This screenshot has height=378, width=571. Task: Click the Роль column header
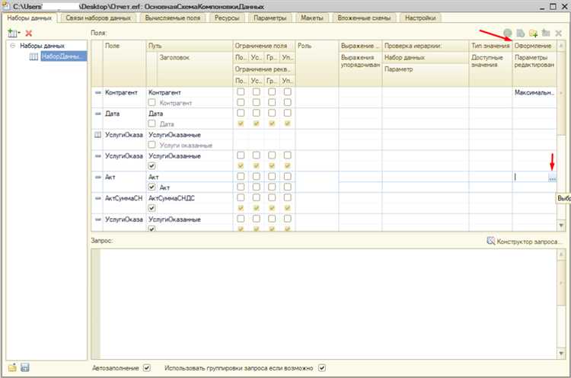[317, 46]
